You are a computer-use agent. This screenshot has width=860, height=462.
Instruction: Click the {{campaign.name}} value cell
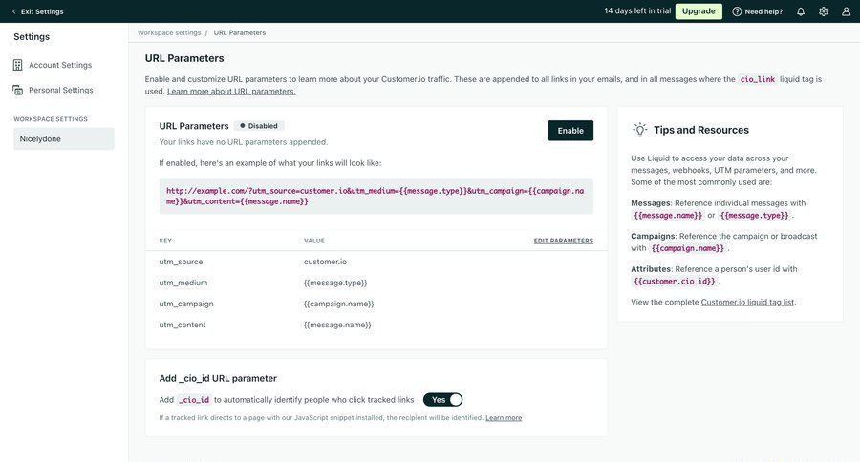tap(339, 304)
